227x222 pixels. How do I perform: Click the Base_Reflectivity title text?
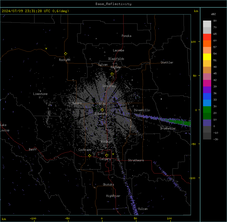113,4
